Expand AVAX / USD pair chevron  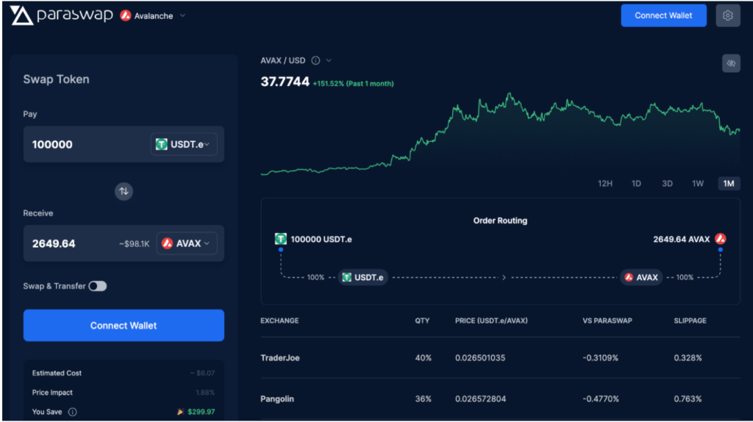click(329, 60)
